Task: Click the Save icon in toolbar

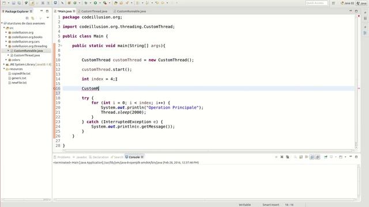Action: coord(13,3)
